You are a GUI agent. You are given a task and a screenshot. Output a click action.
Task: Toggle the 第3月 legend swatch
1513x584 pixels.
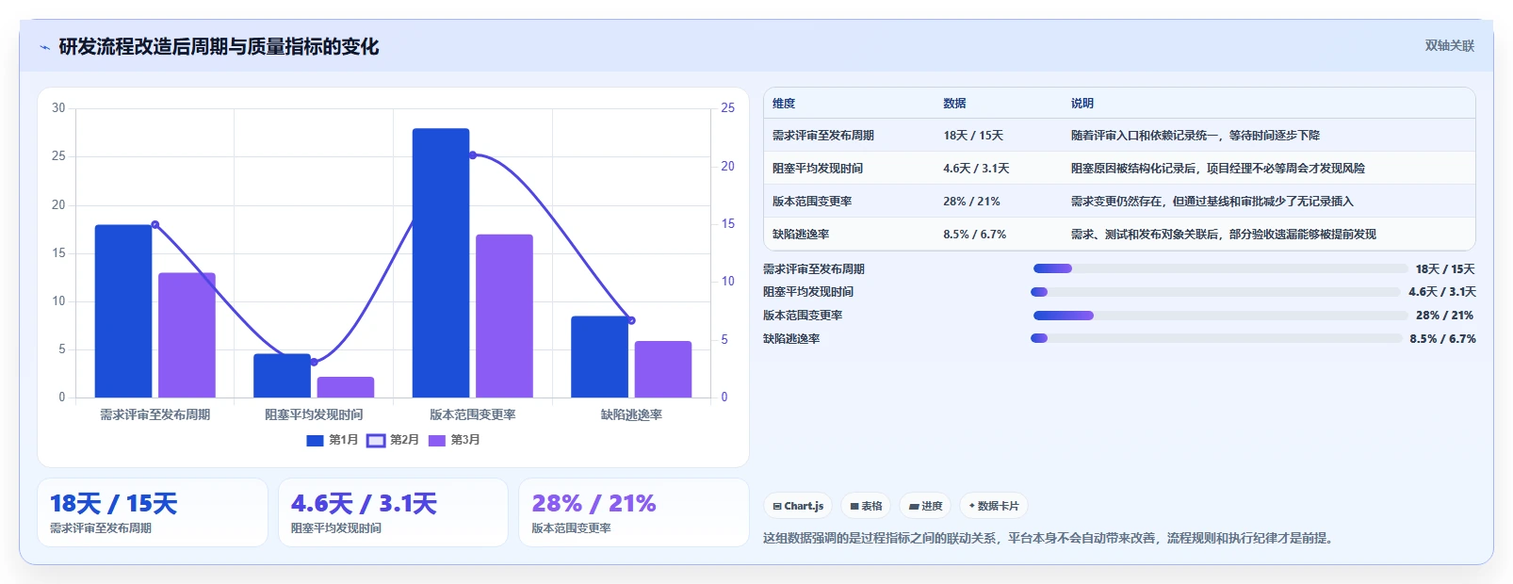coord(437,440)
